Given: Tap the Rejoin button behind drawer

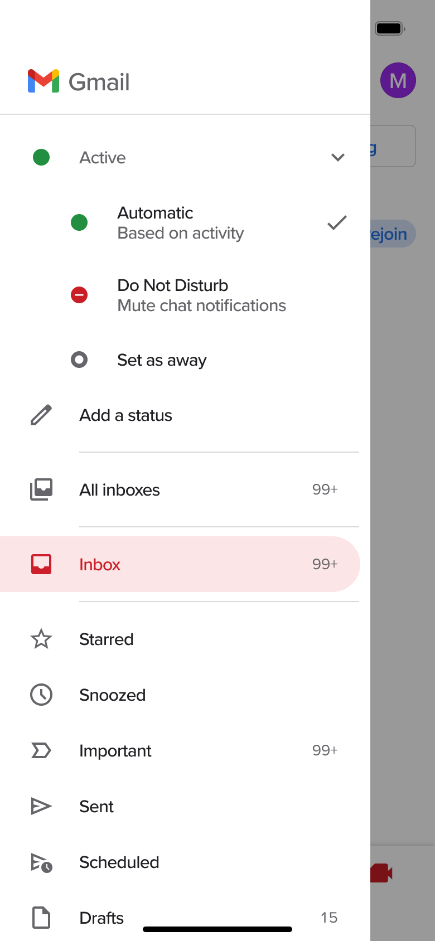Looking at the screenshot, I should (393, 234).
